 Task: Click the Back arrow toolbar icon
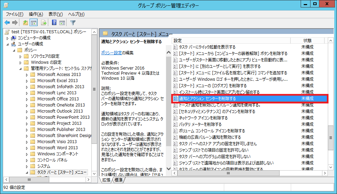(x=7, y=22)
